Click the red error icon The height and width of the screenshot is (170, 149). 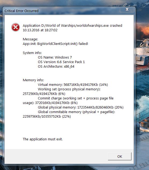click(16, 27)
